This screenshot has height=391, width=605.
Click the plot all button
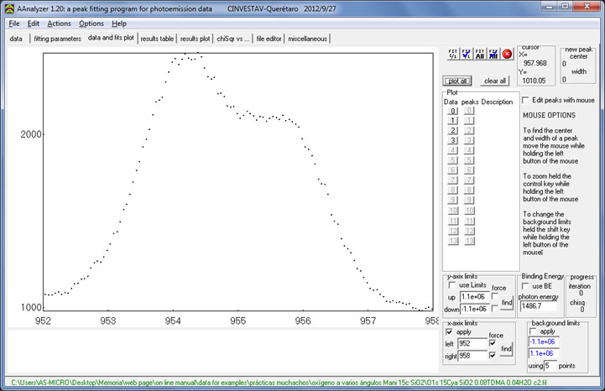pyautogui.click(x=458, y=81)
